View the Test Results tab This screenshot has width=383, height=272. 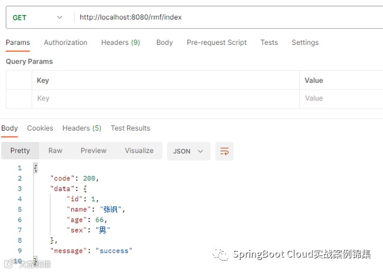pos(130,128)
